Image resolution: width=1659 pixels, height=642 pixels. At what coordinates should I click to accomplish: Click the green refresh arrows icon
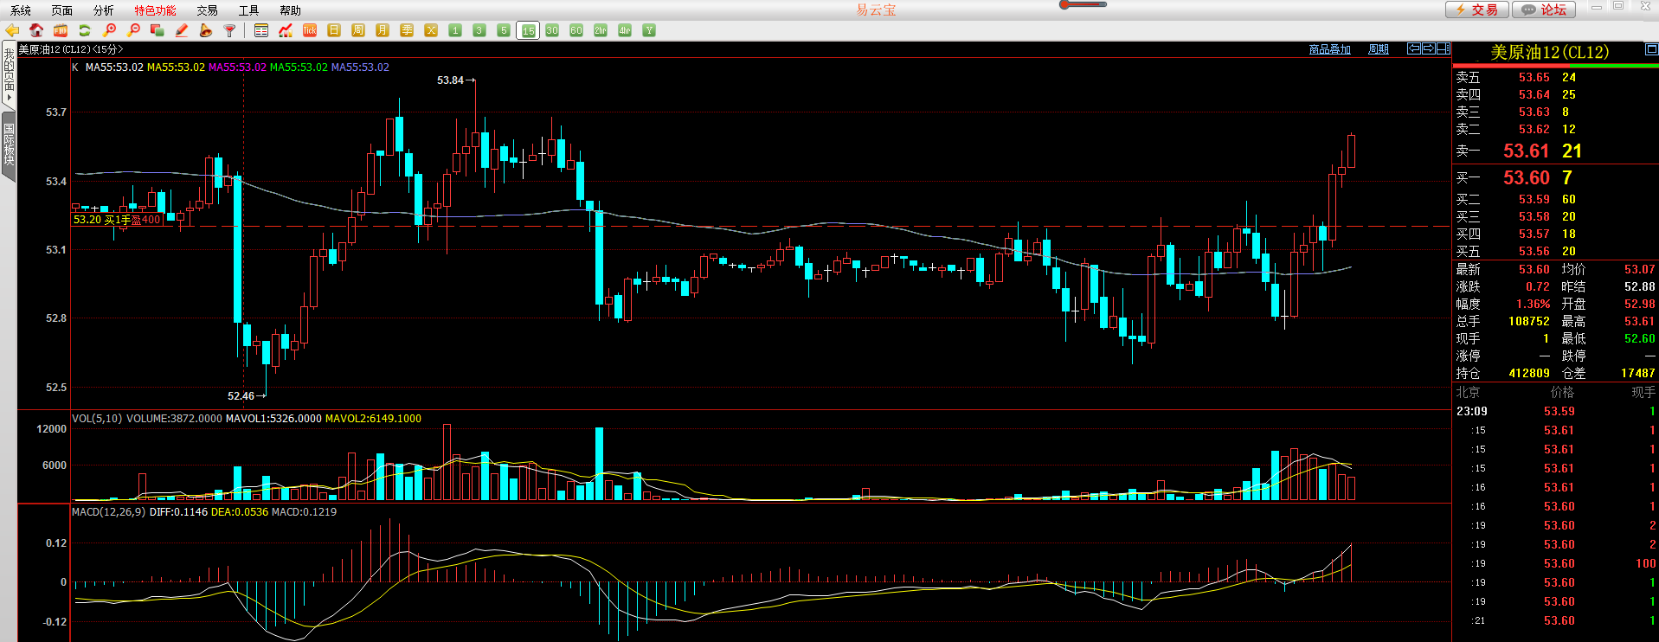point(85,30)
